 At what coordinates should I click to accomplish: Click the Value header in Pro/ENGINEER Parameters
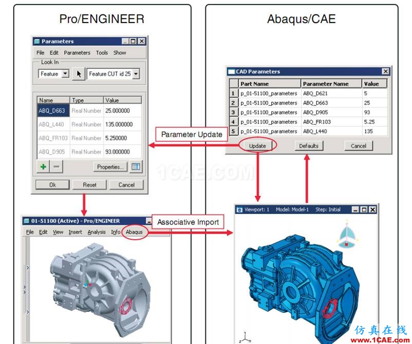tap(122, 100)
